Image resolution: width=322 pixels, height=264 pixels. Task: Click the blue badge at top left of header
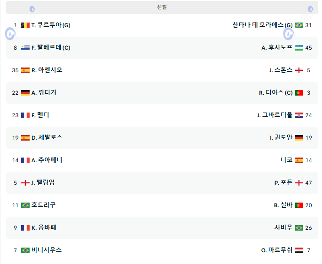point(32,9)
